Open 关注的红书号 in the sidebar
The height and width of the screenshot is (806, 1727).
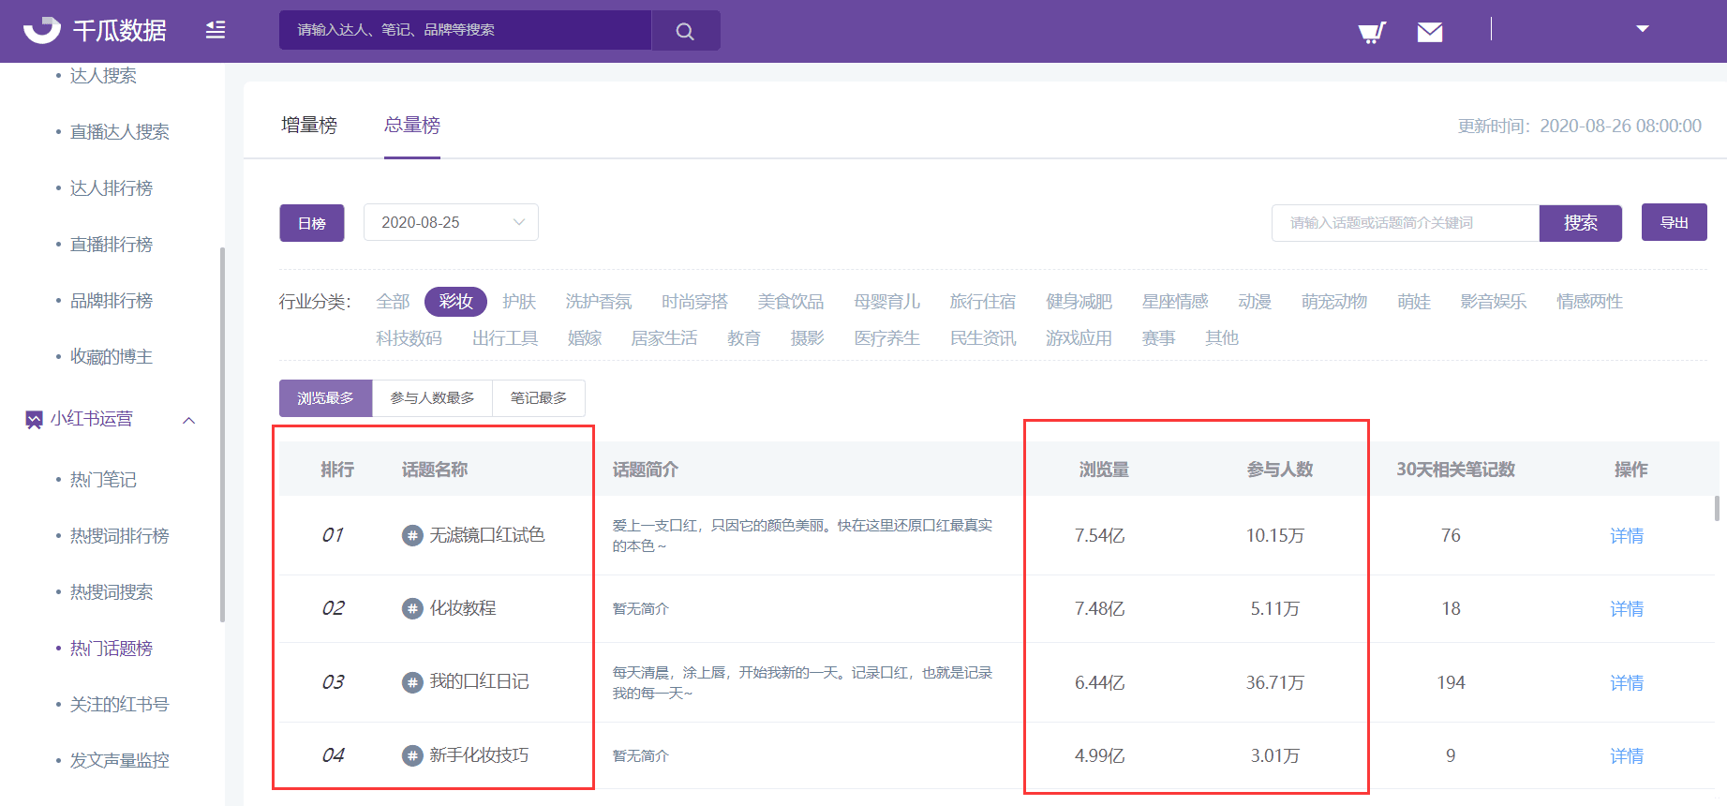point(120,705)
